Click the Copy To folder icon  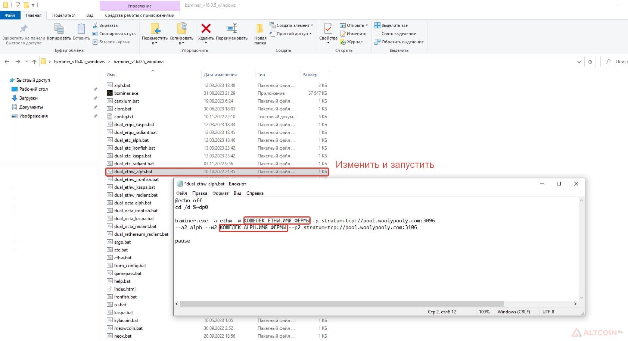(181, 29)
